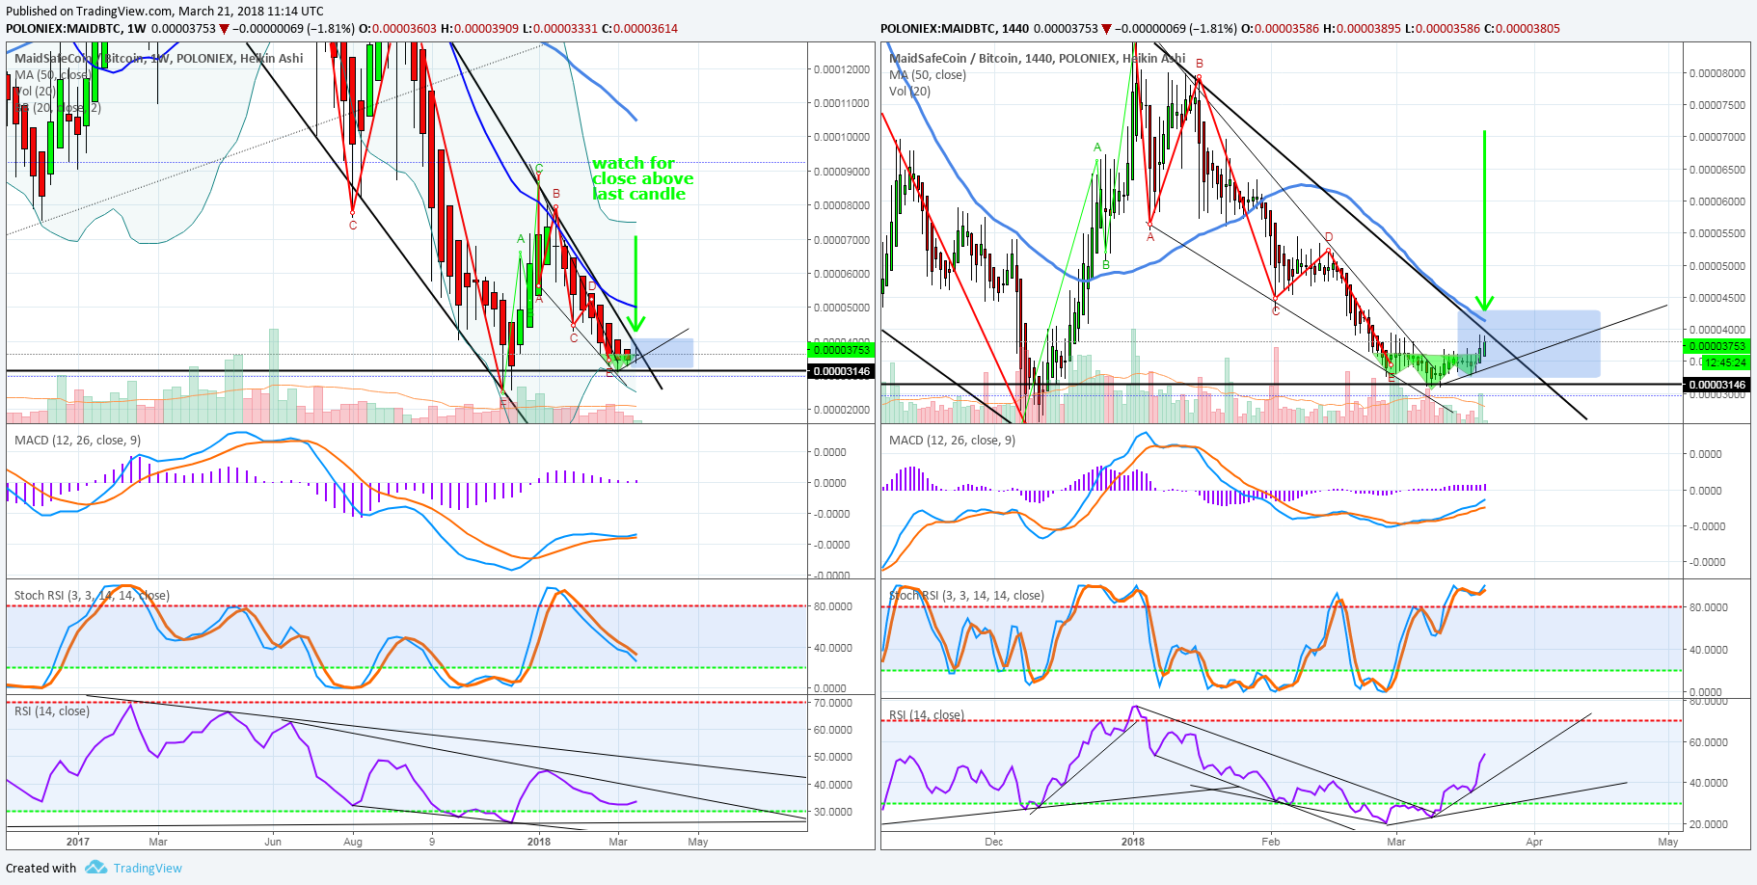This screenshot has width=1757, height=885.
Task: Click the 'watch for close above last candle' note
Action: pos(642,178)
